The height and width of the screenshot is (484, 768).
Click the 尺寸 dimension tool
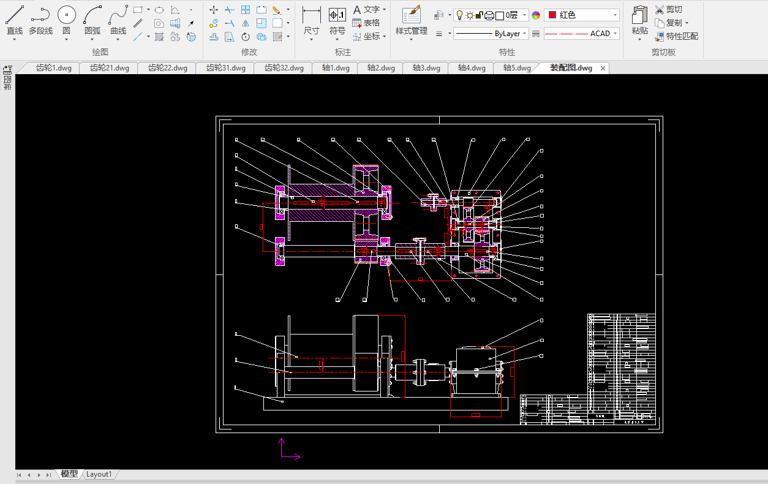click(311, 20)
